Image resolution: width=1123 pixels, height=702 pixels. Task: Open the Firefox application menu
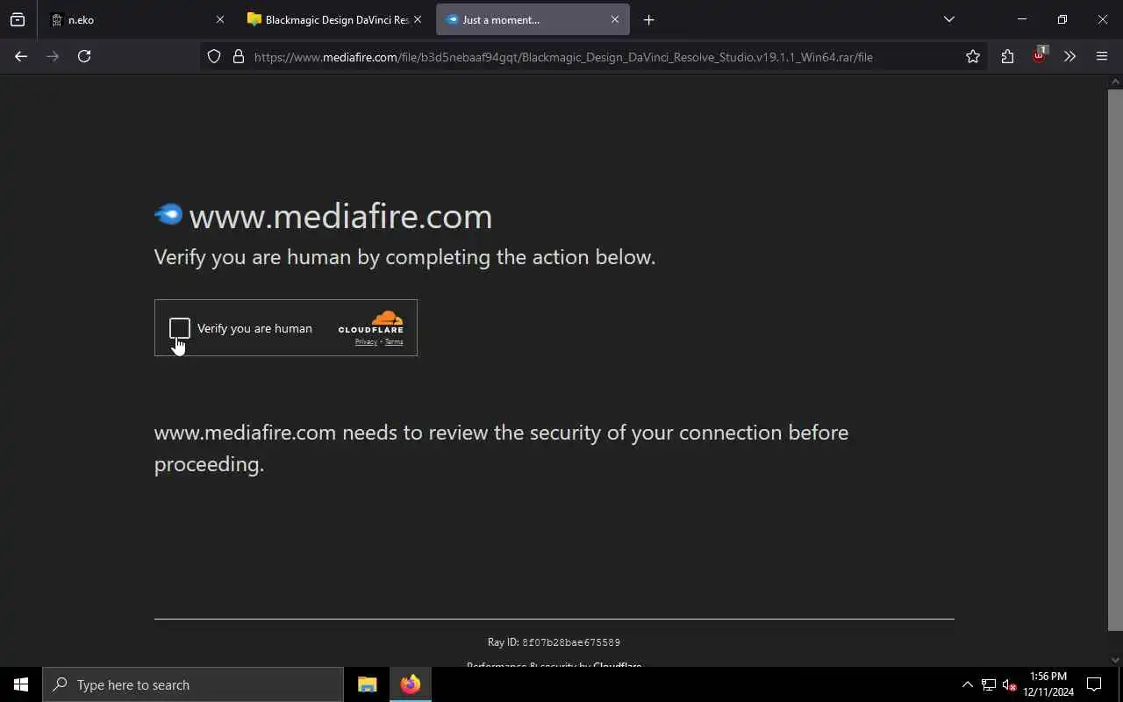pos(1102,56)
